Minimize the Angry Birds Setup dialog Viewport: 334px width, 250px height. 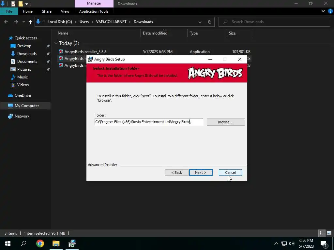pos(210,59)
